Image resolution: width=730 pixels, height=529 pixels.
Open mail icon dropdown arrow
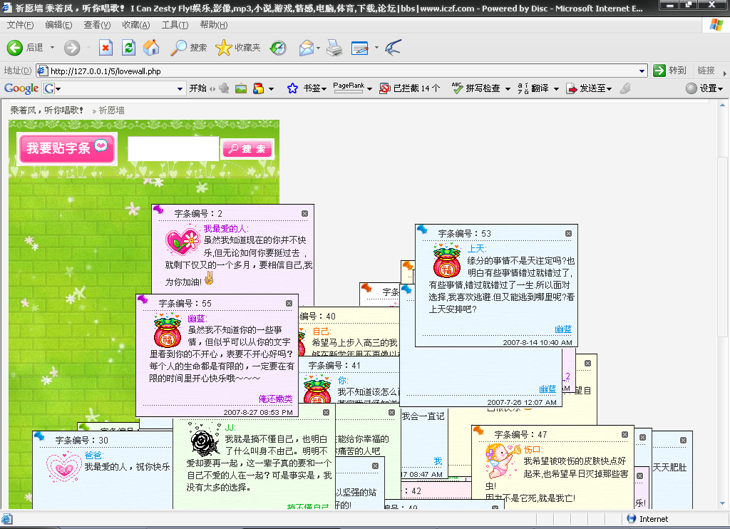pos(318,48)
